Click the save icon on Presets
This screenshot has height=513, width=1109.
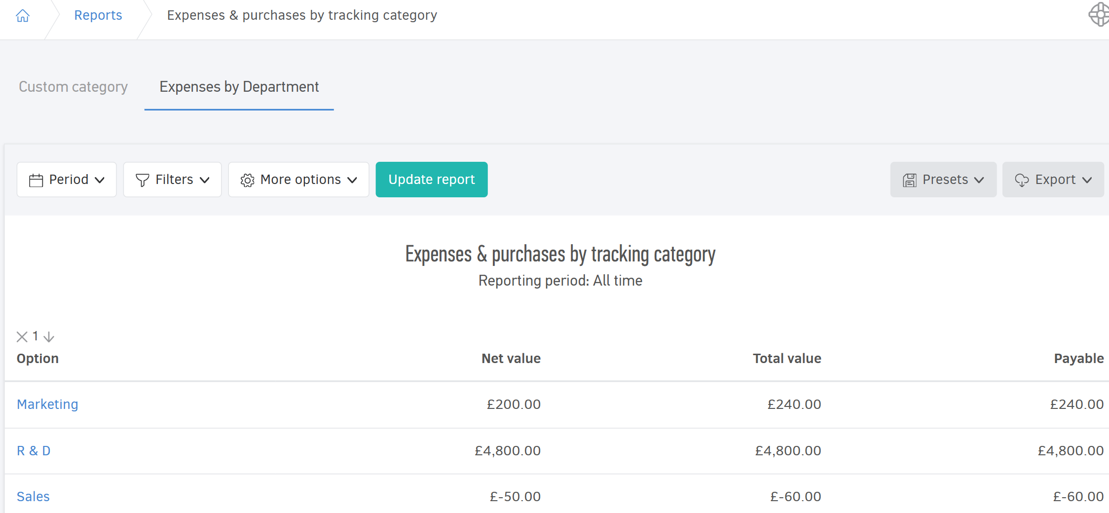(x=909, y=180)
